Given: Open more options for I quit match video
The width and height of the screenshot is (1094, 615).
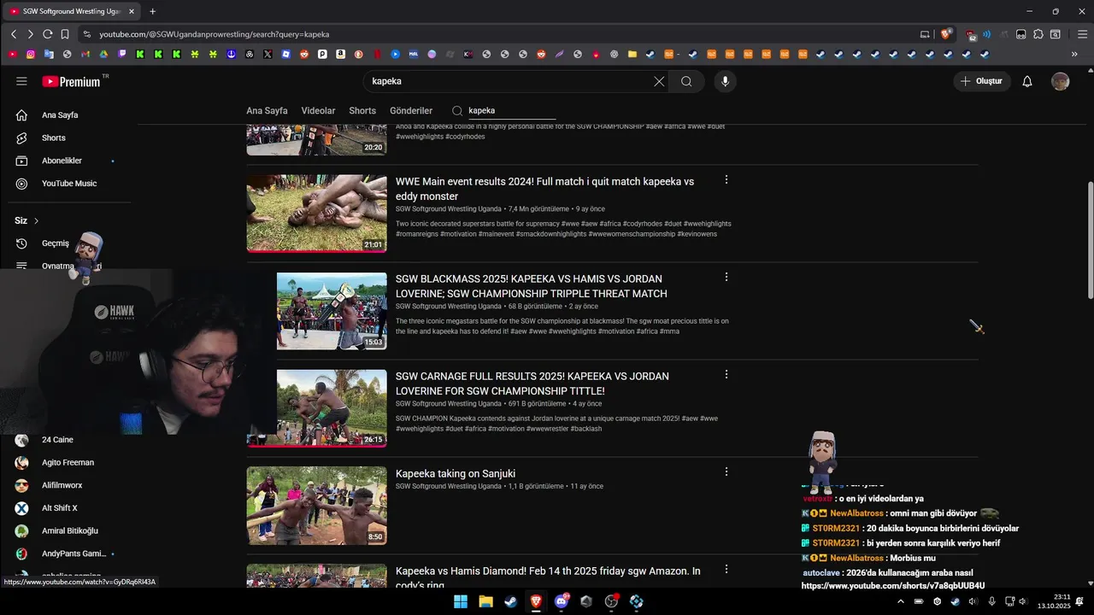Looking at the screenshot, I should tap(726, 180).
